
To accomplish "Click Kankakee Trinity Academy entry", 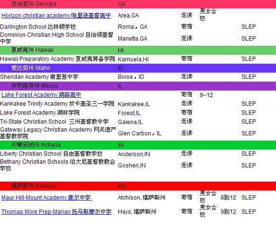I will point(57,104).
